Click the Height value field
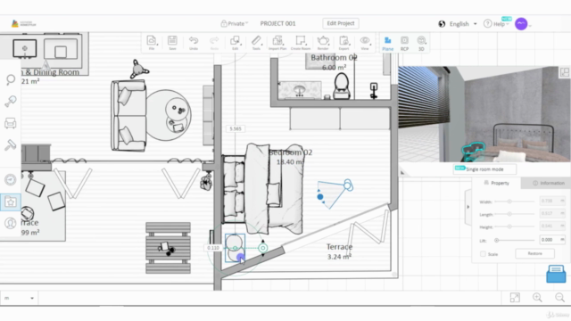This screenshot has width=571, height=321. (552, 226)
